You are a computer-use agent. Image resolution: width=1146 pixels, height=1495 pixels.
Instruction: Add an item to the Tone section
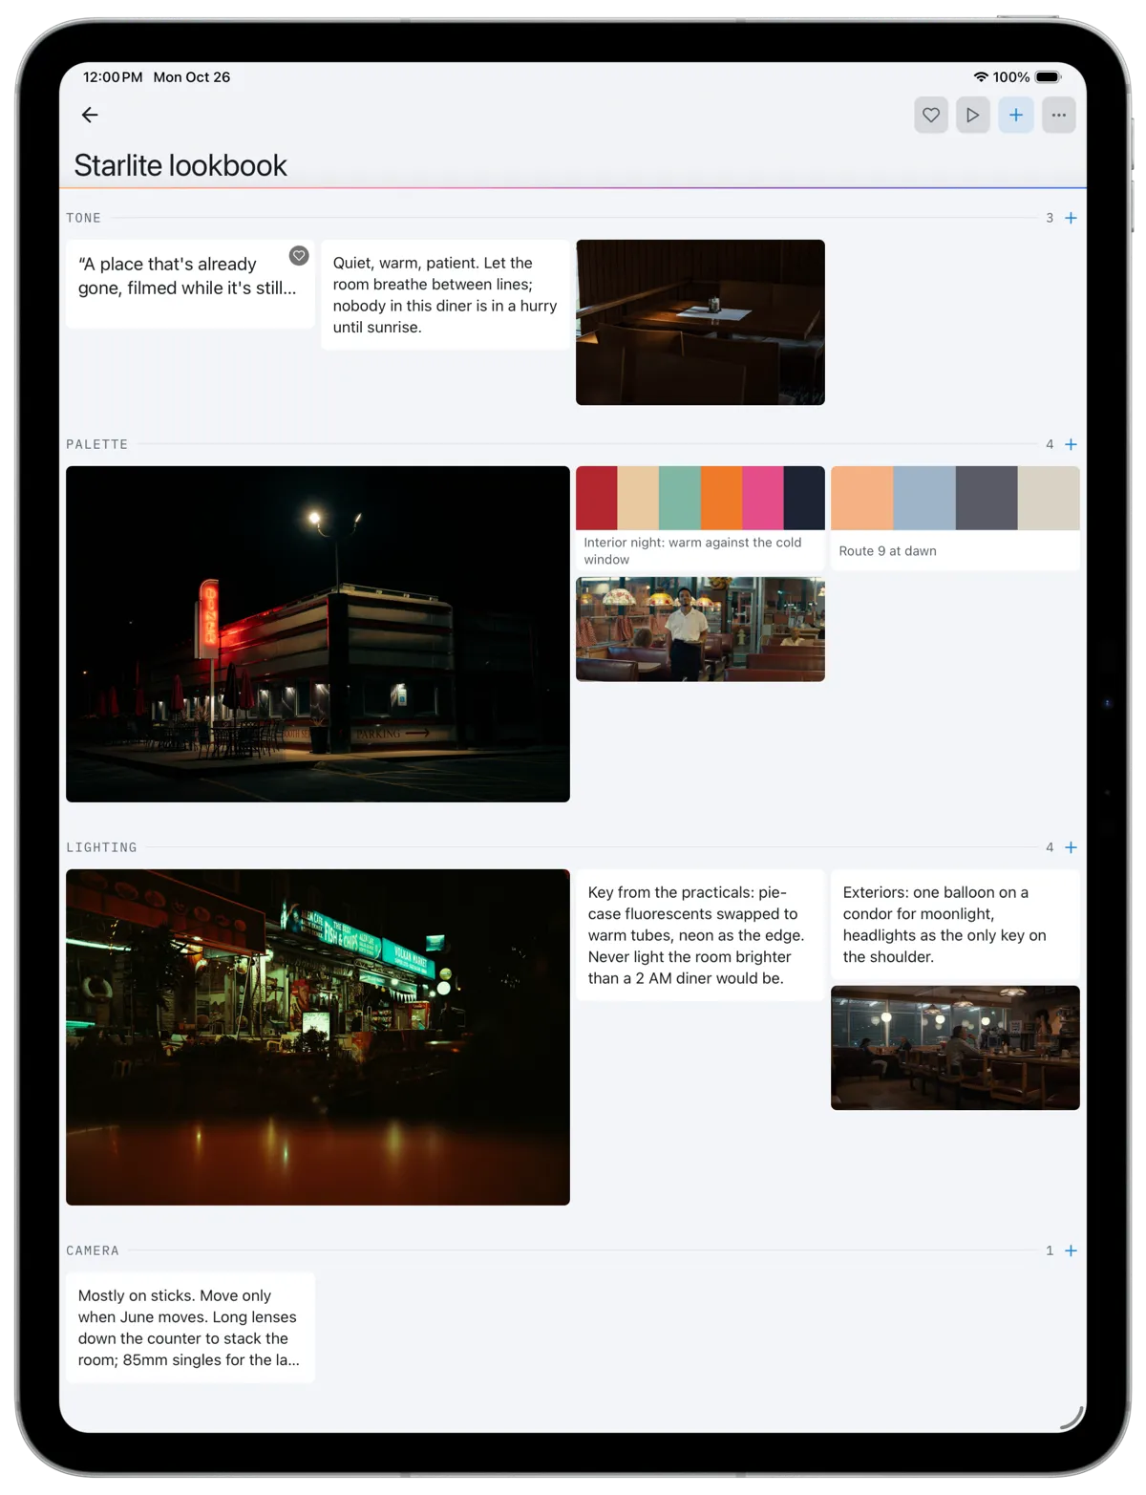coord(1072,218)
